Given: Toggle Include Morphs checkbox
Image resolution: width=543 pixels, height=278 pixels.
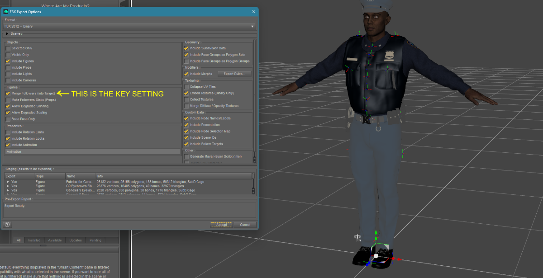Looking at the screenshot, I should [186, 74].
